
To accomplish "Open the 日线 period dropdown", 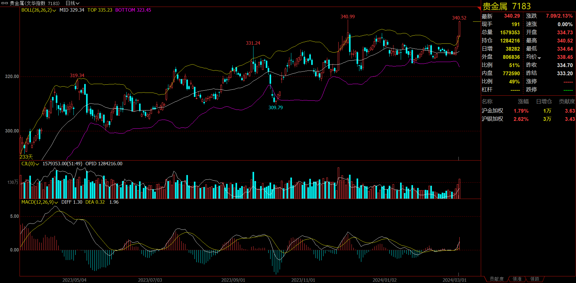I will (72, 3).
